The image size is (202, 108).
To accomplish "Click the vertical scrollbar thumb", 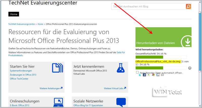I will coord(200,42).
